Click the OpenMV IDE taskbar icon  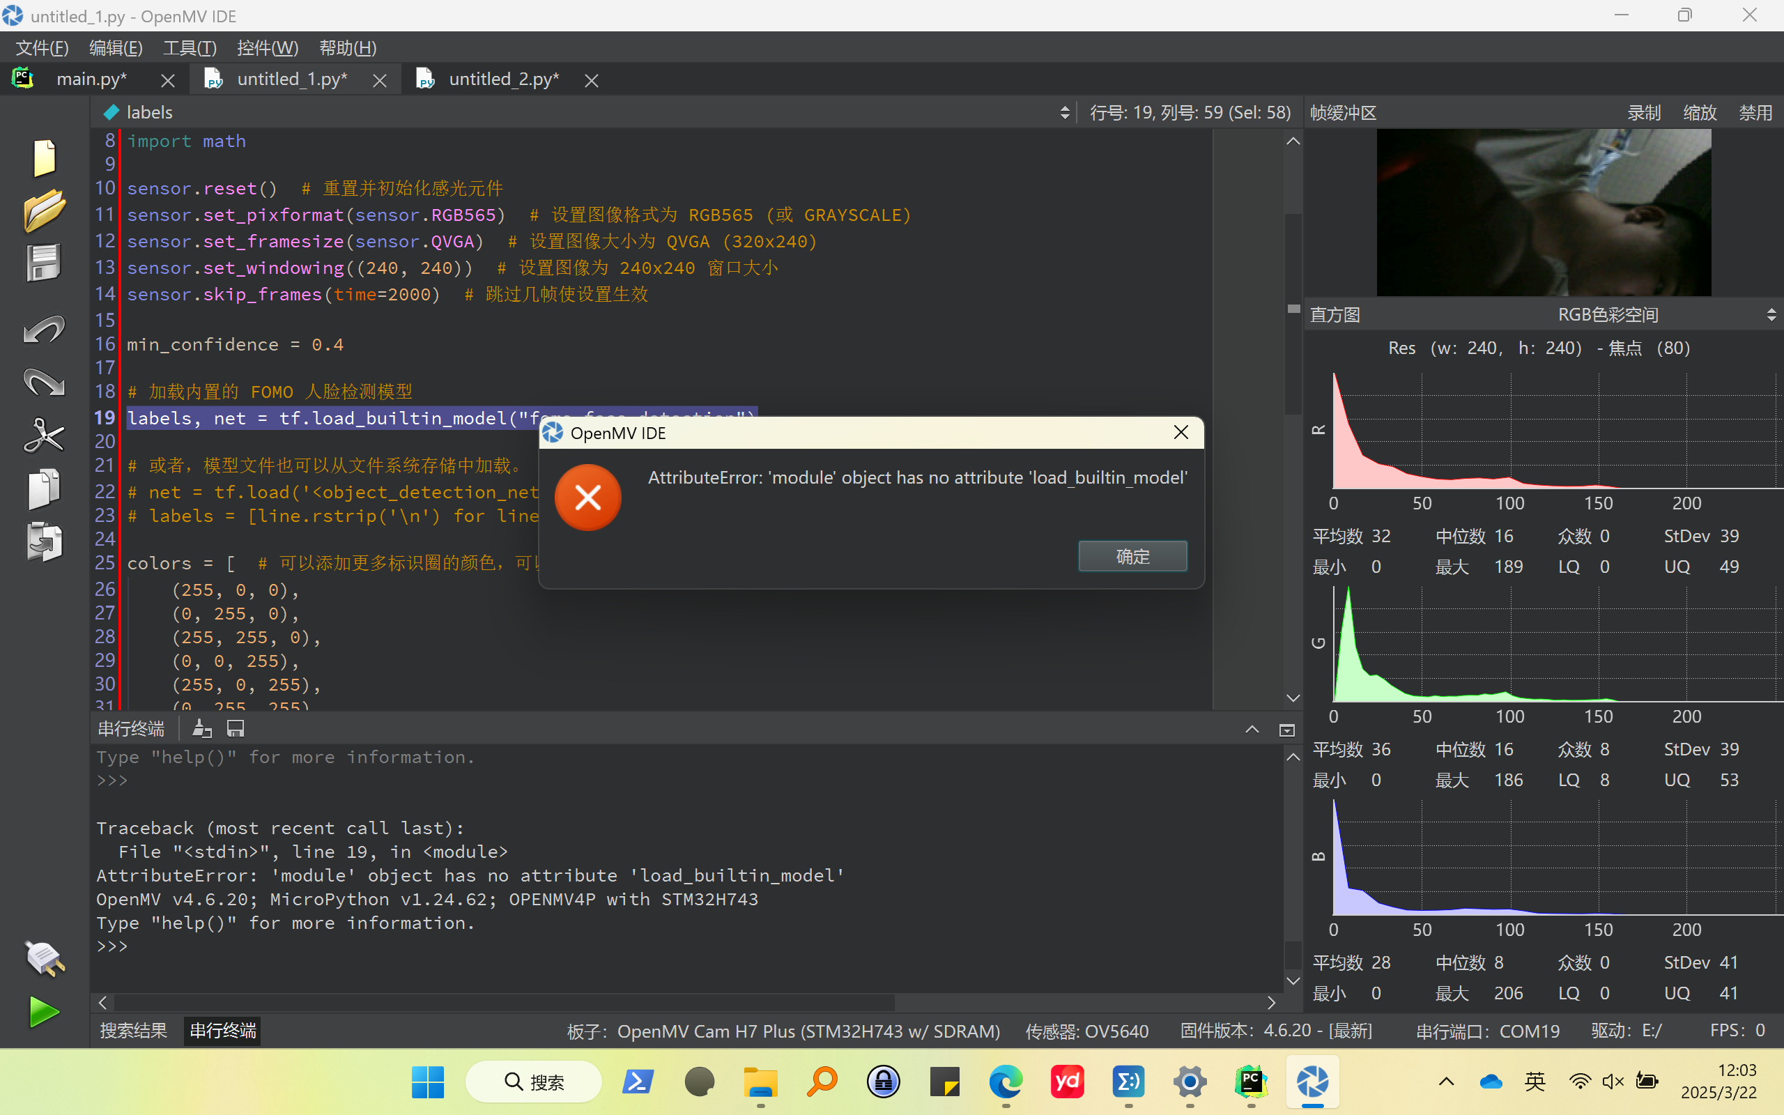click(1312, 1082)
